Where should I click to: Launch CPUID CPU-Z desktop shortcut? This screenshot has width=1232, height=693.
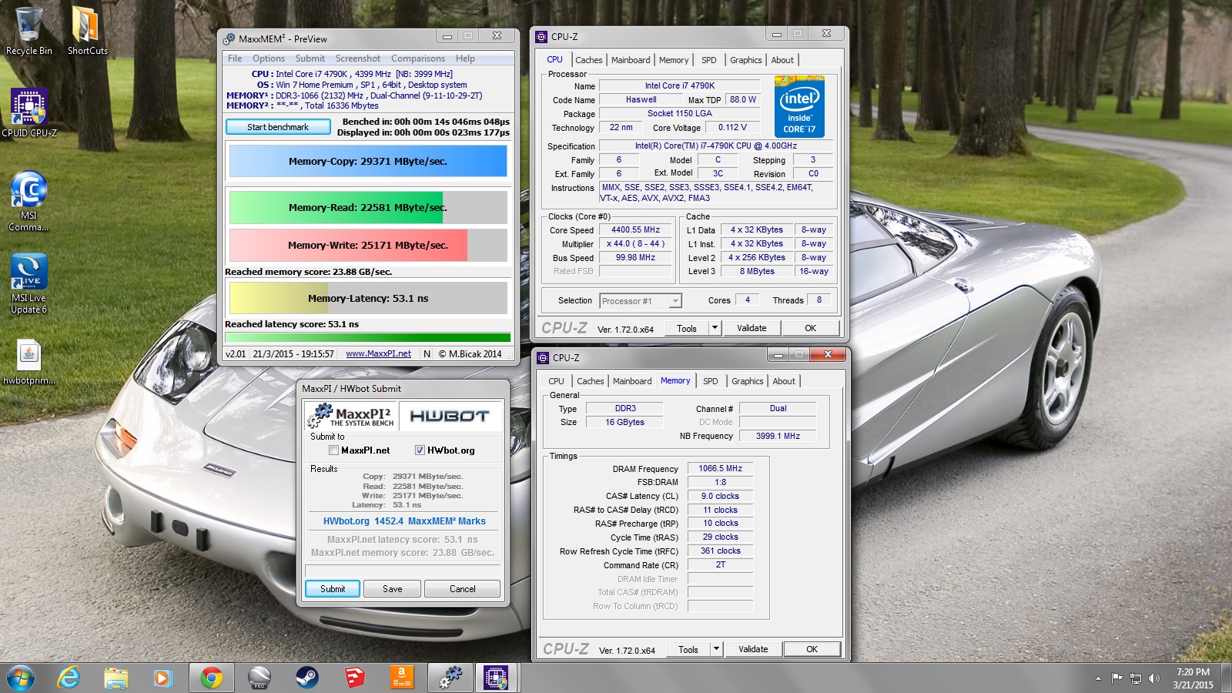pos(29,112)
